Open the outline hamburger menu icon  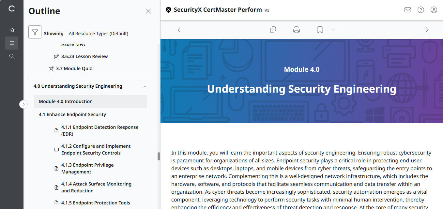12,43
